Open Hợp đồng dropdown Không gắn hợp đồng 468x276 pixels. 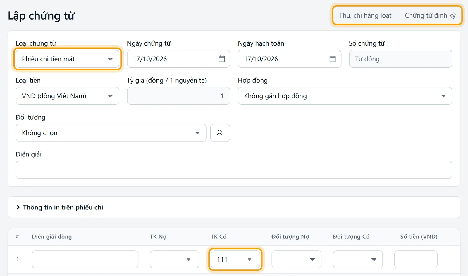click(x=345, y=96)
